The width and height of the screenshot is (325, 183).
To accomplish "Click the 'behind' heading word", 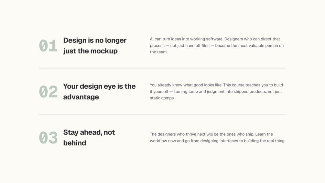I will (75, 143).
